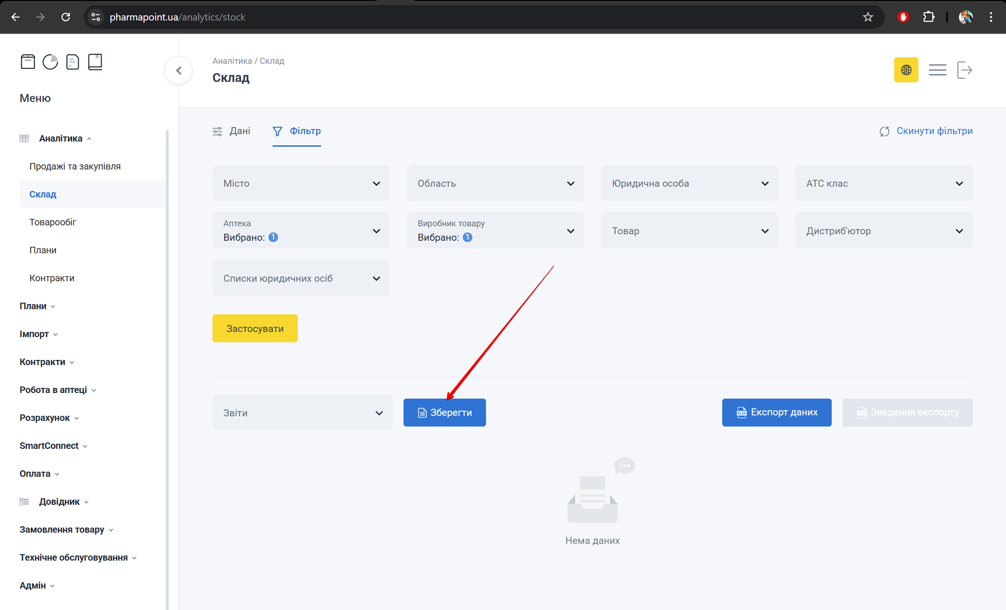The width and height of the screenshot is (1006, 610).
Task: Select the Фільтр tab
Action: tap(297, 131)
